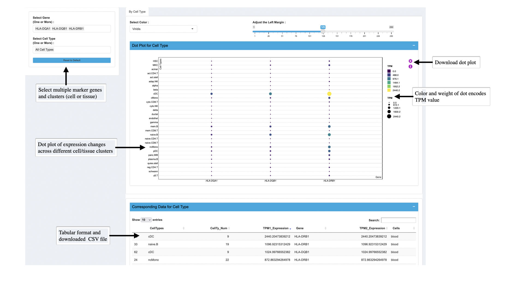
Task: Sort table by CellTypes column arrows
Action: (184, 228)
